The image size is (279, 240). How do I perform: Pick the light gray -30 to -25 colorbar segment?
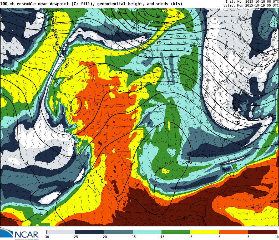point(61,232)
